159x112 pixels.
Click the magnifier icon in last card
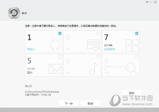coord(132,69)
